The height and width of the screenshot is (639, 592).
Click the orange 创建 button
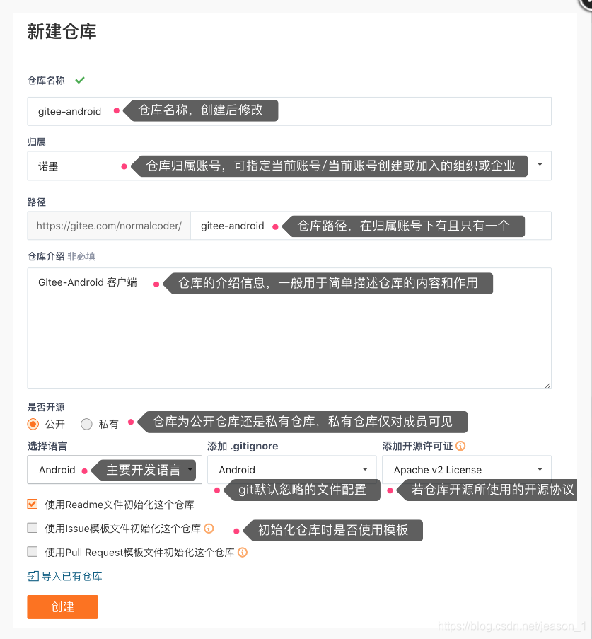click(63, 607)
